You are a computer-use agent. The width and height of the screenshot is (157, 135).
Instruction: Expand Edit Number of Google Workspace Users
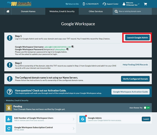tap(73, 119)
